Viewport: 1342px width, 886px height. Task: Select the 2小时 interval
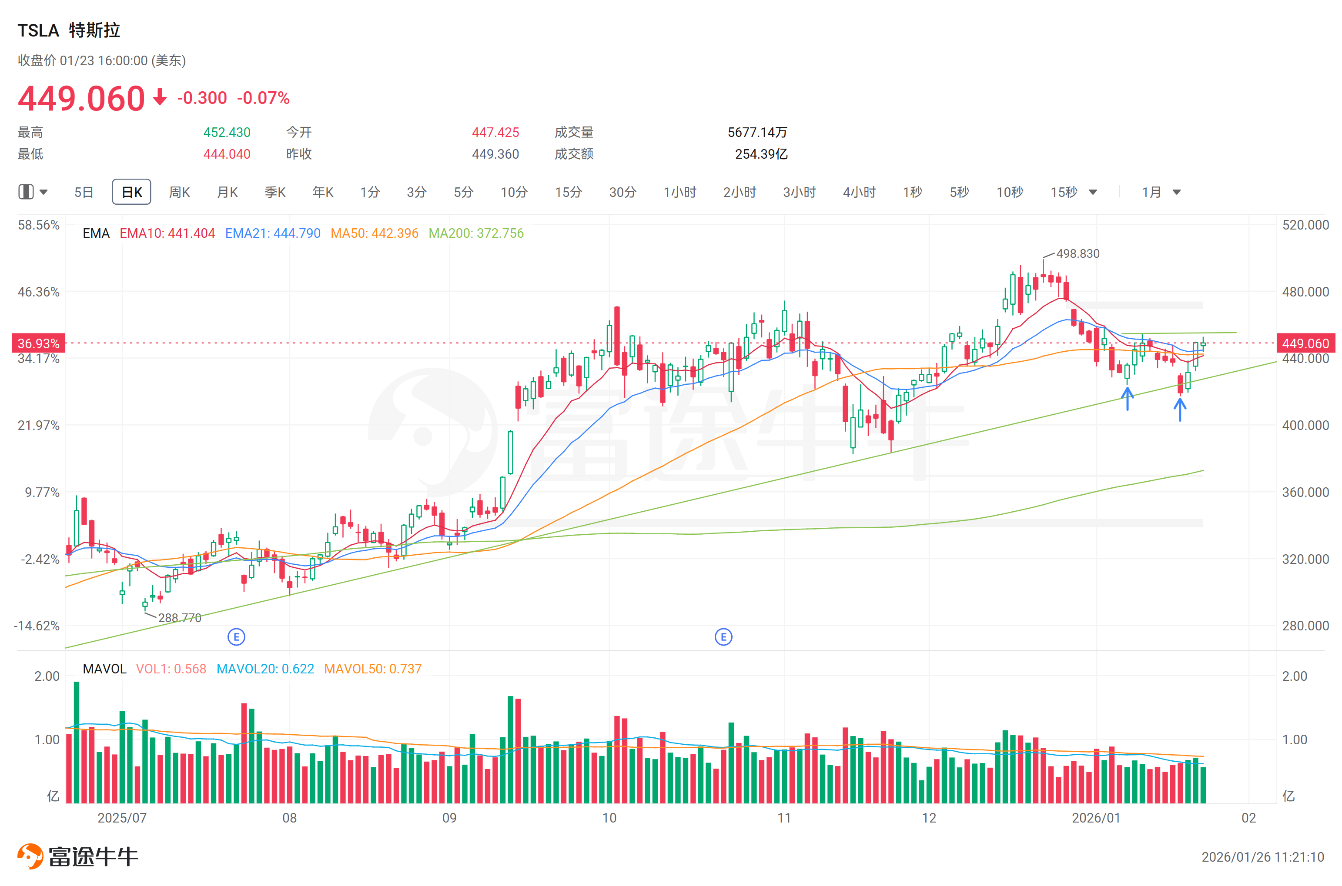click(740, 192)
